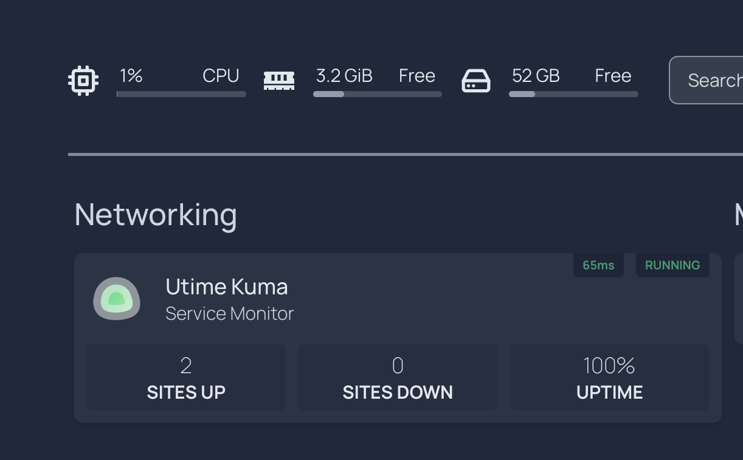Click the RAM usage indicator showing 3.2 GiB

point(344,75)
